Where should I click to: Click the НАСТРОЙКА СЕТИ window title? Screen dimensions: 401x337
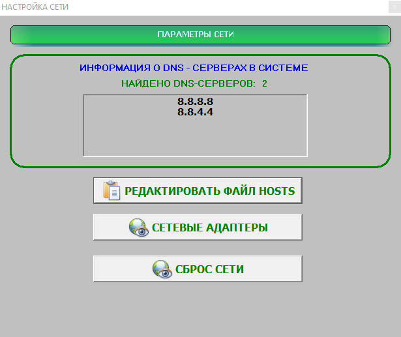(35, 7)
